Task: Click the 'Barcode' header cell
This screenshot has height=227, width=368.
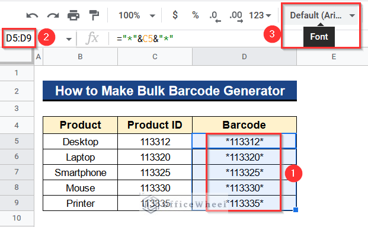Action: coord(244,125)
